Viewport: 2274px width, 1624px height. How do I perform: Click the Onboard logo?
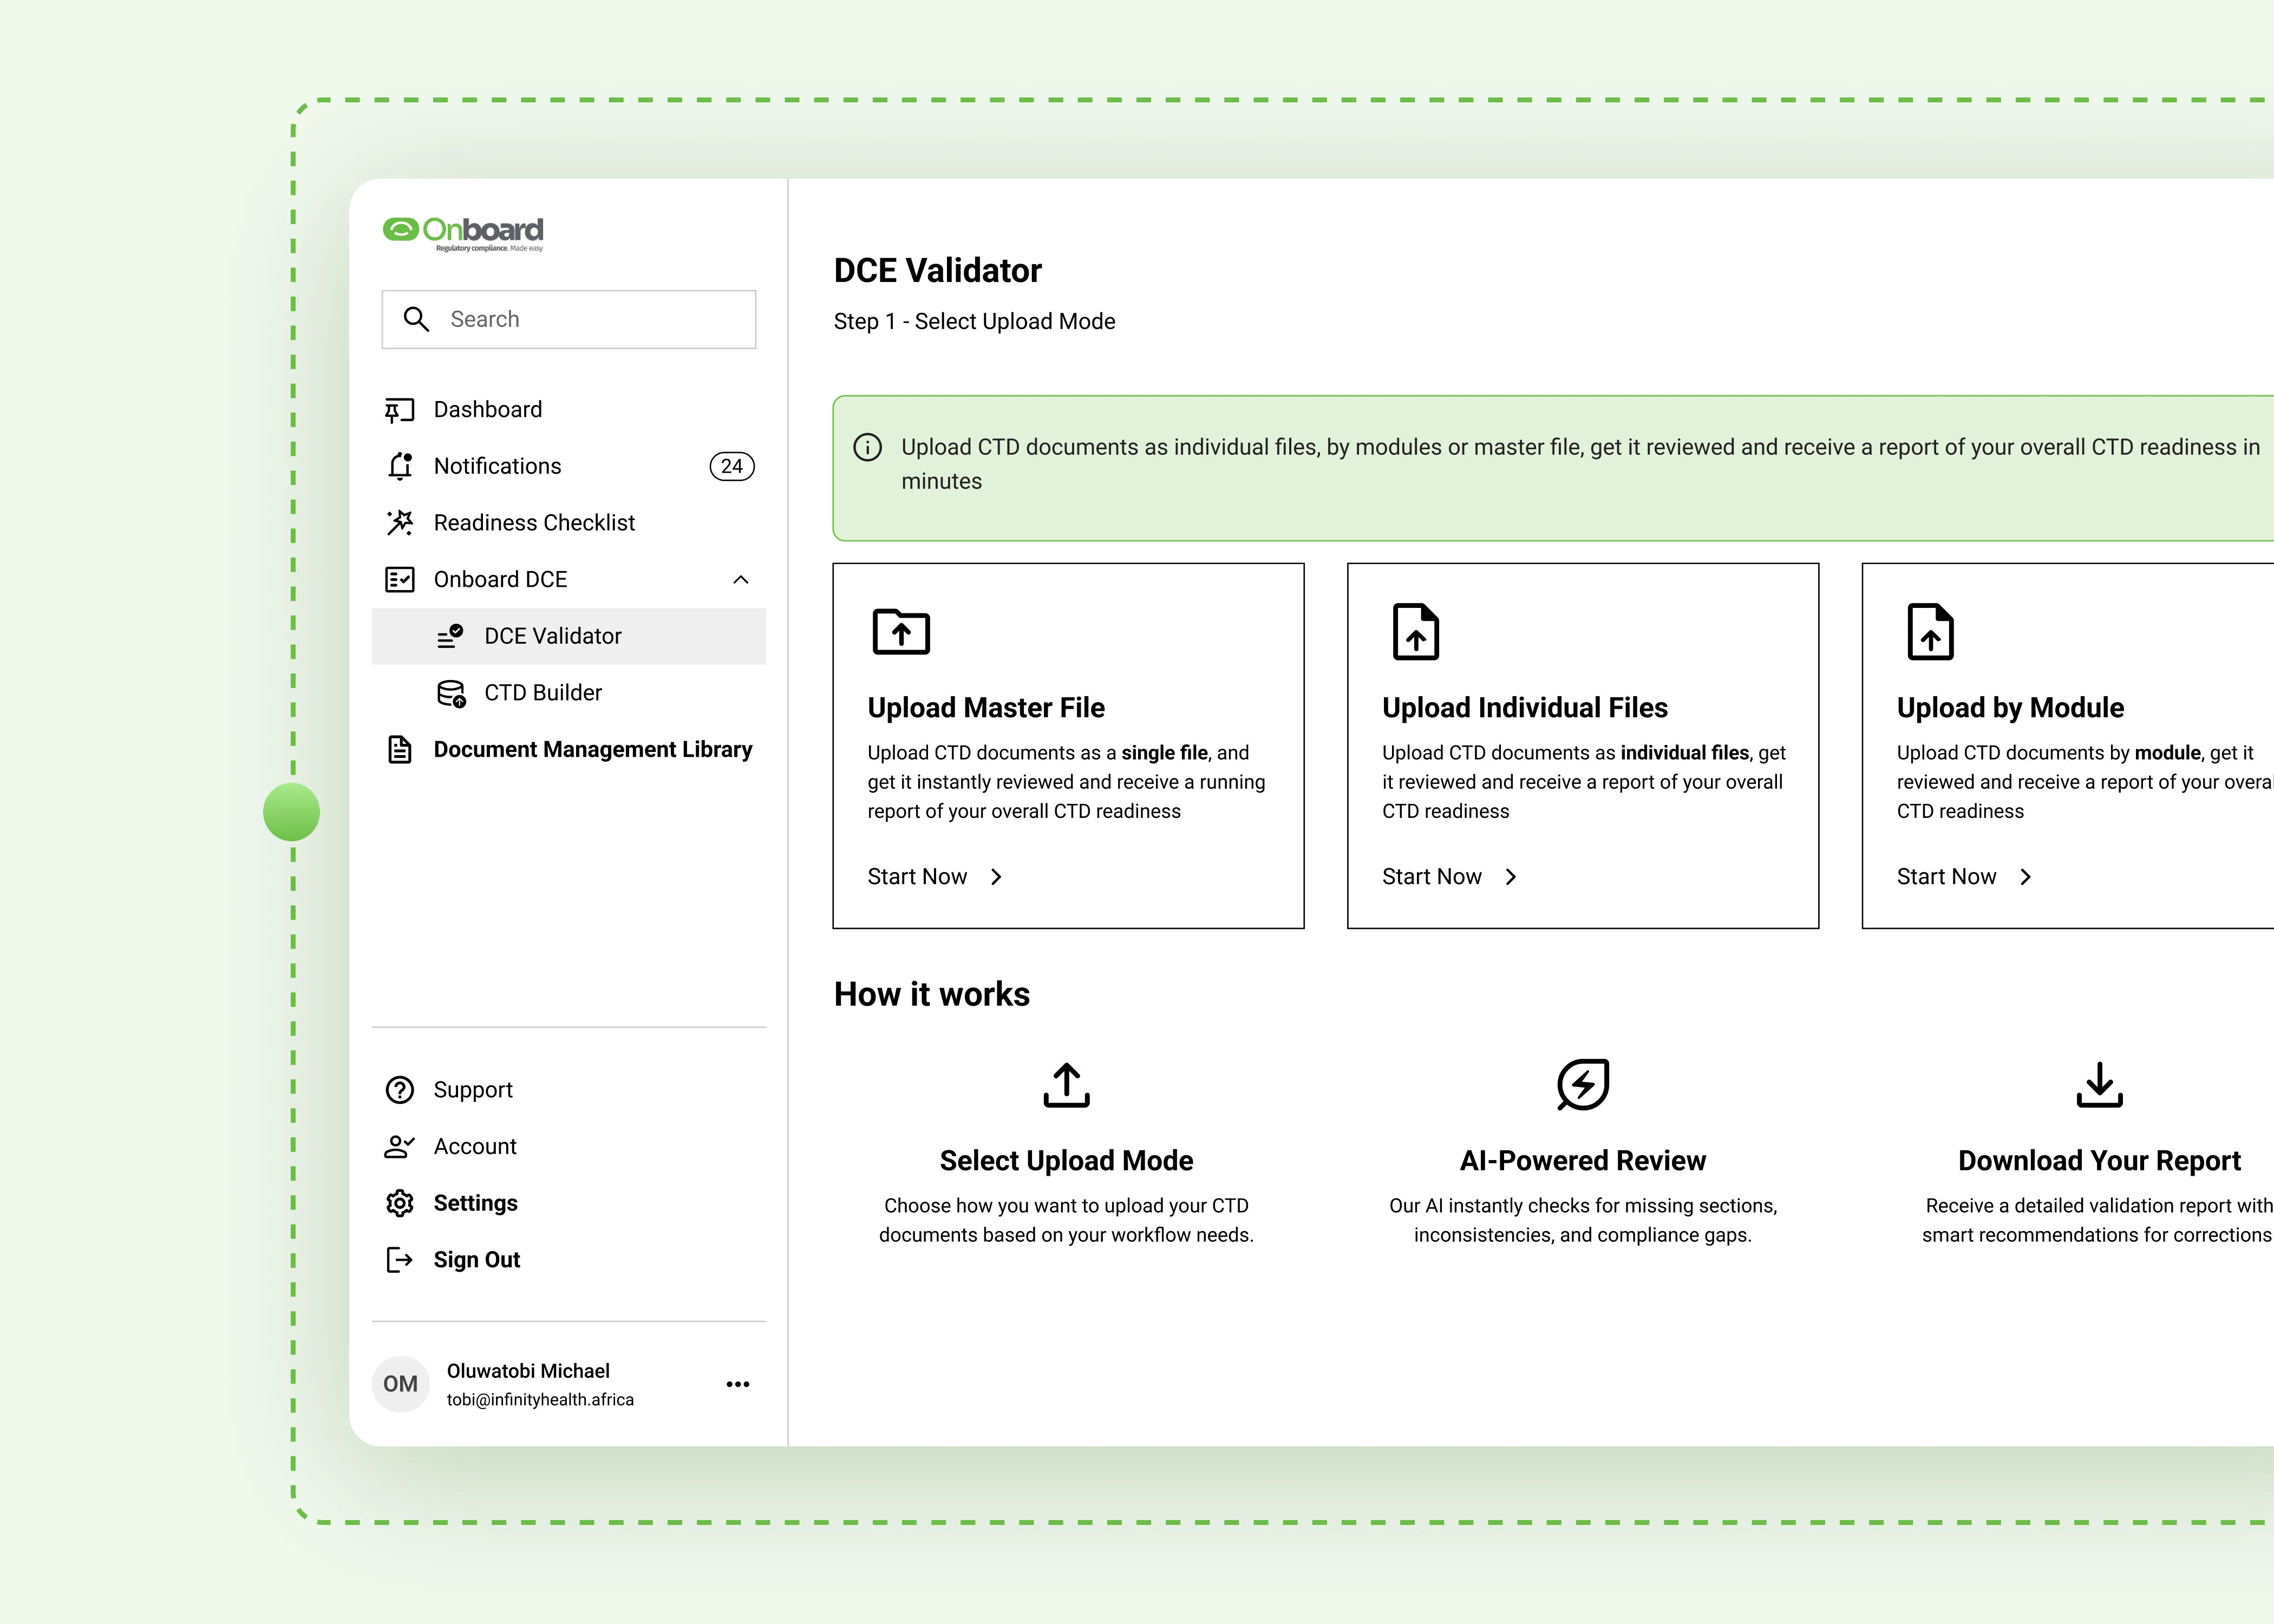(463, 234)
